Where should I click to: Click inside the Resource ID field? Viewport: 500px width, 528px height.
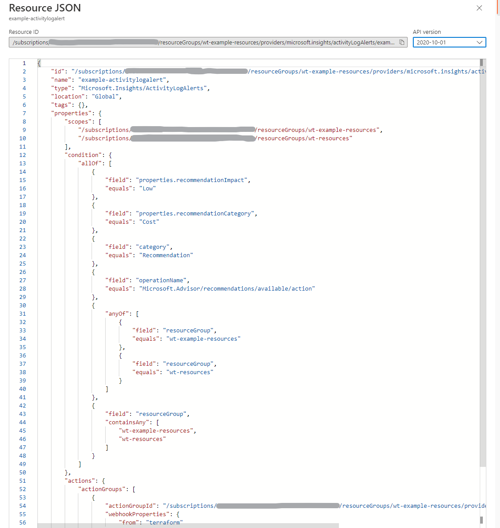tap(198, 42)
